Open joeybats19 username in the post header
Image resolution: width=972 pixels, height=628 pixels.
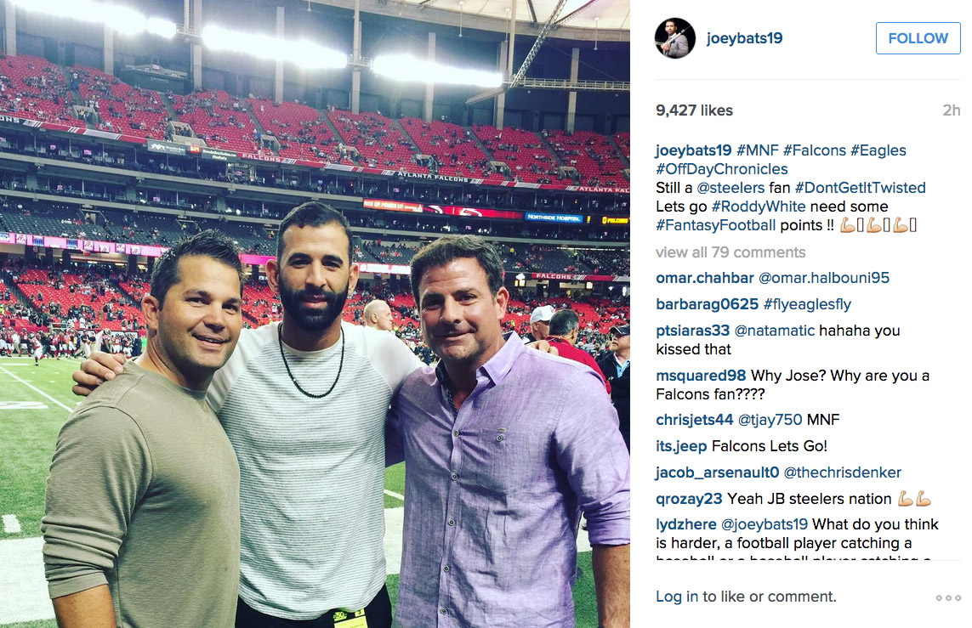pos(744,38)
